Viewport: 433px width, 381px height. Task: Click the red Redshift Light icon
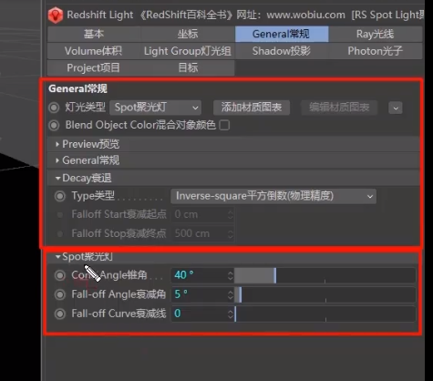click(56, 15)
